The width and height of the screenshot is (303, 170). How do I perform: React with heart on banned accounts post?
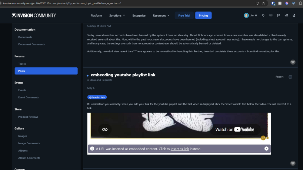click(293, 62)
